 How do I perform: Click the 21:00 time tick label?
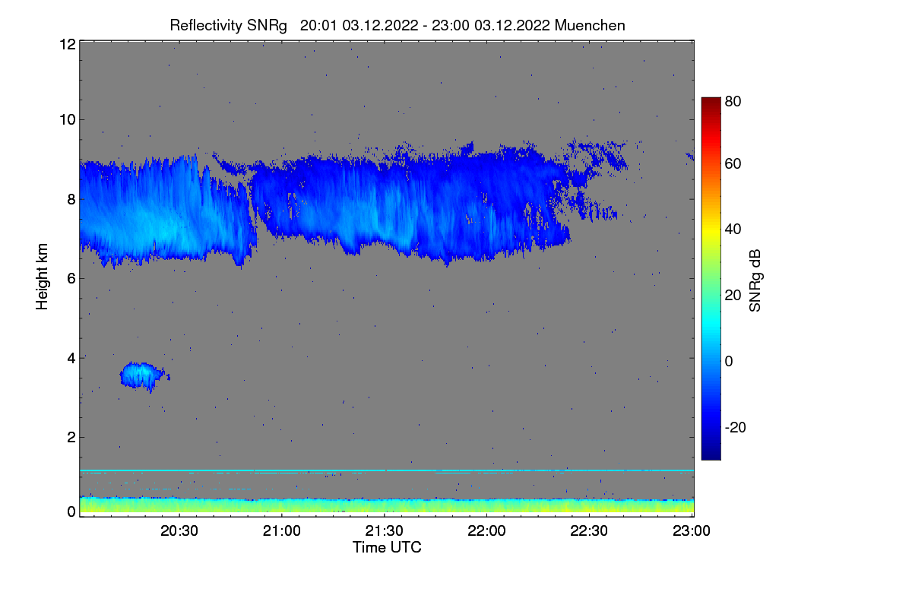coord(282,531)
